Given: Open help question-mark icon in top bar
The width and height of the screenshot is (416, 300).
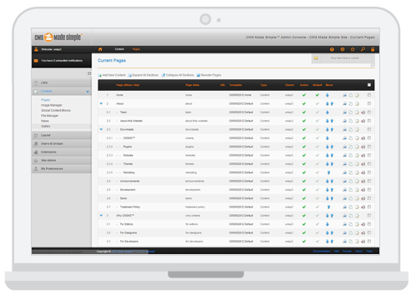Looking at the screenshot, I should [x=332, y=49].
